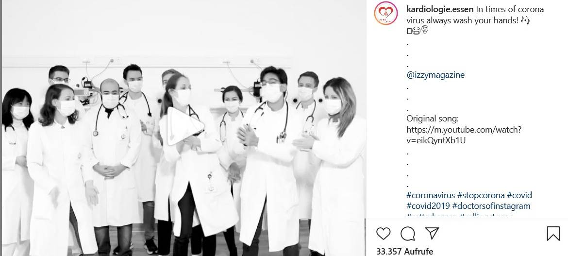Open the #stopcorona hashtag

(x=481, y=195)
